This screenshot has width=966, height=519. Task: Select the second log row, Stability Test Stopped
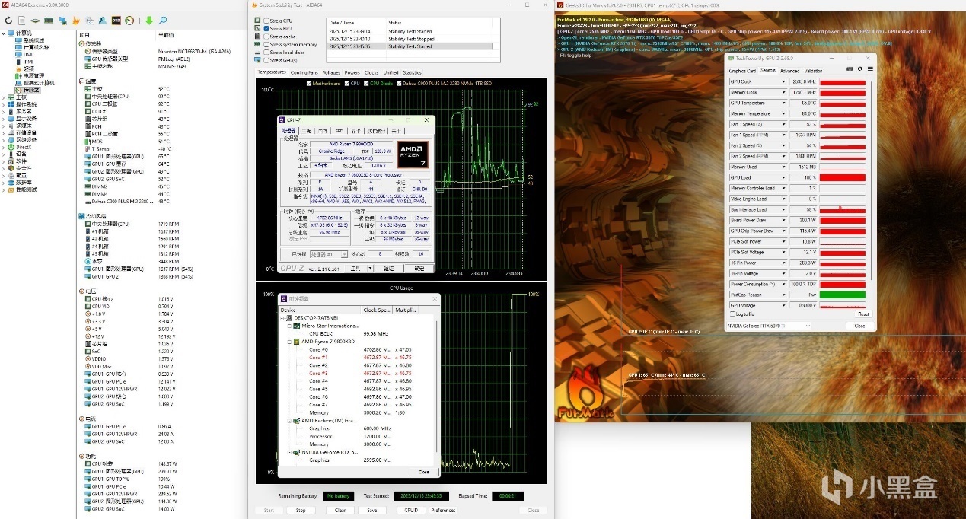(410, 39)
